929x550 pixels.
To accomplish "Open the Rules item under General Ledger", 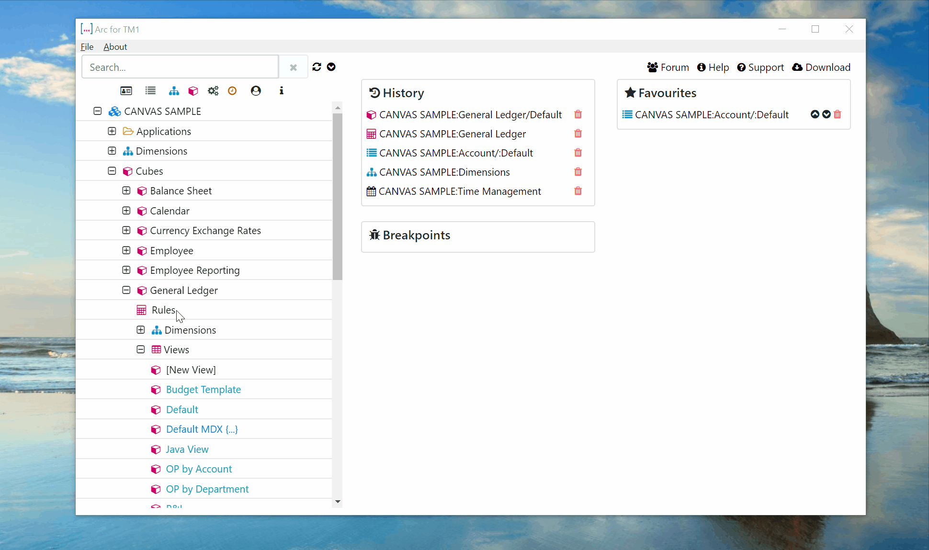I will tap(163, 310).
